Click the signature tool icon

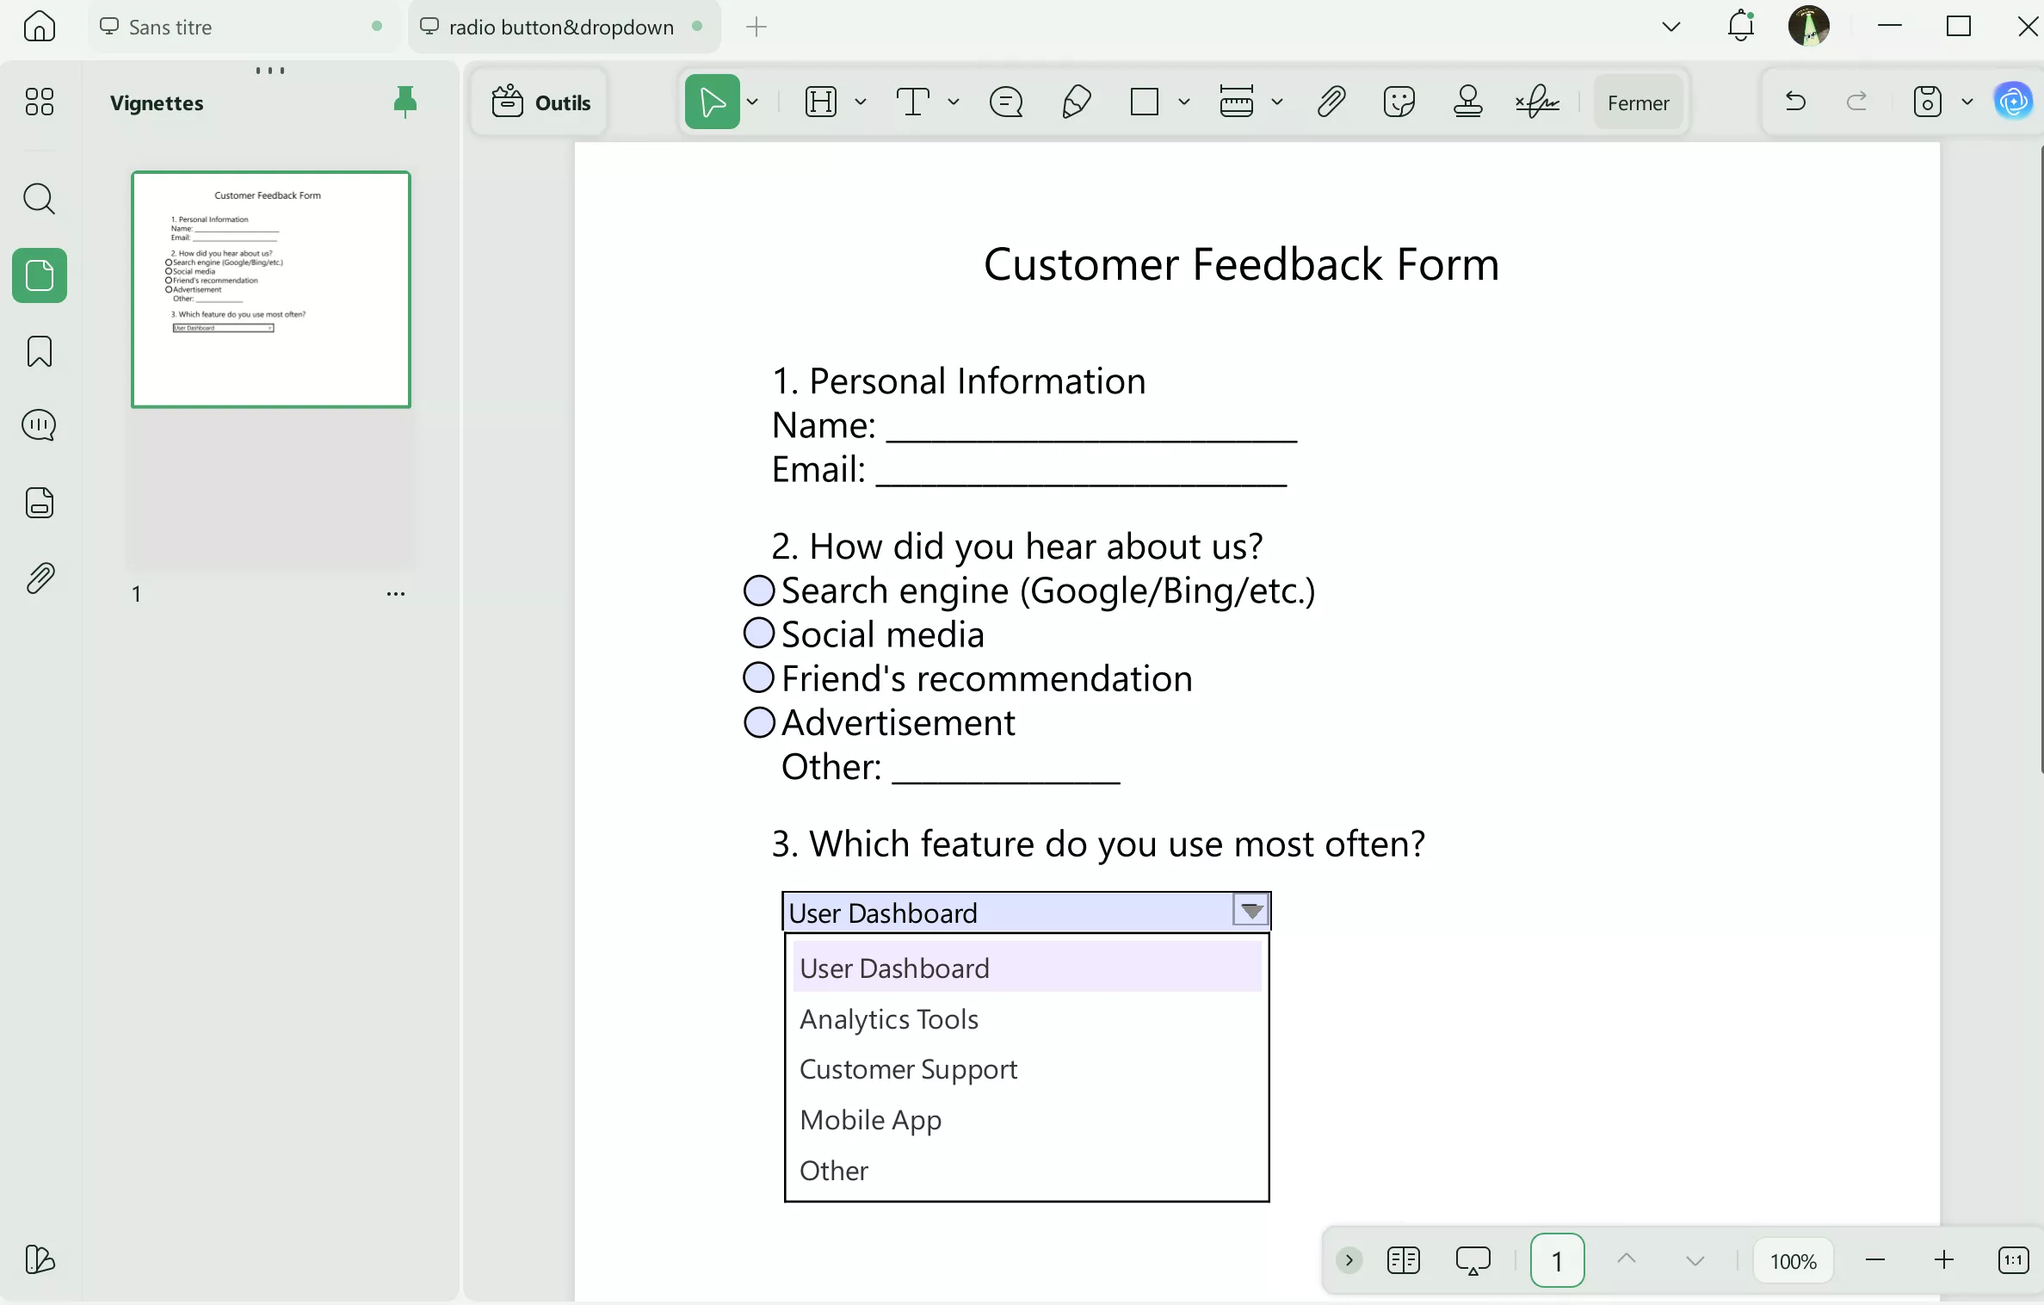[1538, 102]
